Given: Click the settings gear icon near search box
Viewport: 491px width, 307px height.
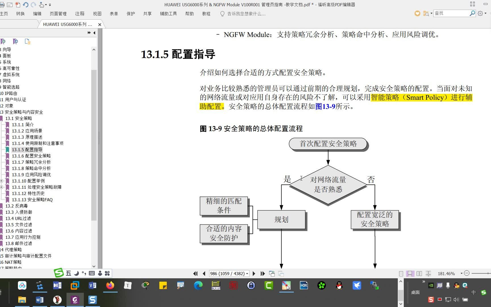Looking at the screenshot, I should pyautogui.click(x=480, y=13).
